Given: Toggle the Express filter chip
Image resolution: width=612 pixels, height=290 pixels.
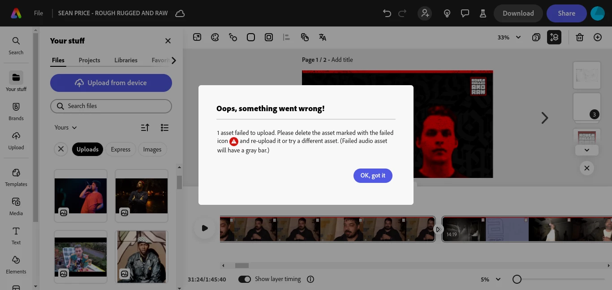Looking at the screenshot, I should (x=121, y=149).
